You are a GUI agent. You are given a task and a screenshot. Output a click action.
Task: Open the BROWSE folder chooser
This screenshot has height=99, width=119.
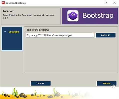(x=105, y=35)
